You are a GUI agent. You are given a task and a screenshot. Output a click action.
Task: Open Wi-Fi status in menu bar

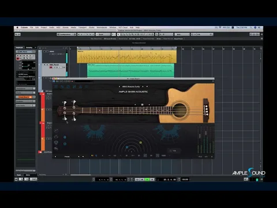click(x=220, y=28)
